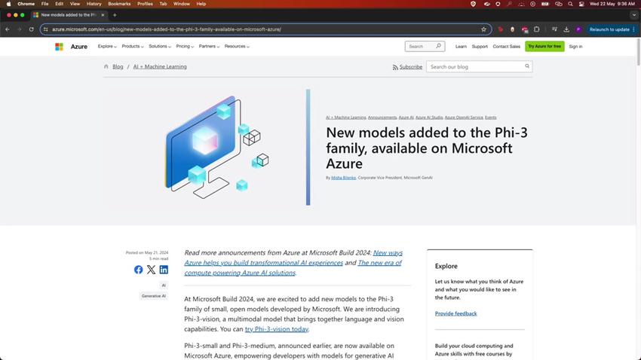Click the Microsoft logo in the header

click(x=59, y=47)
